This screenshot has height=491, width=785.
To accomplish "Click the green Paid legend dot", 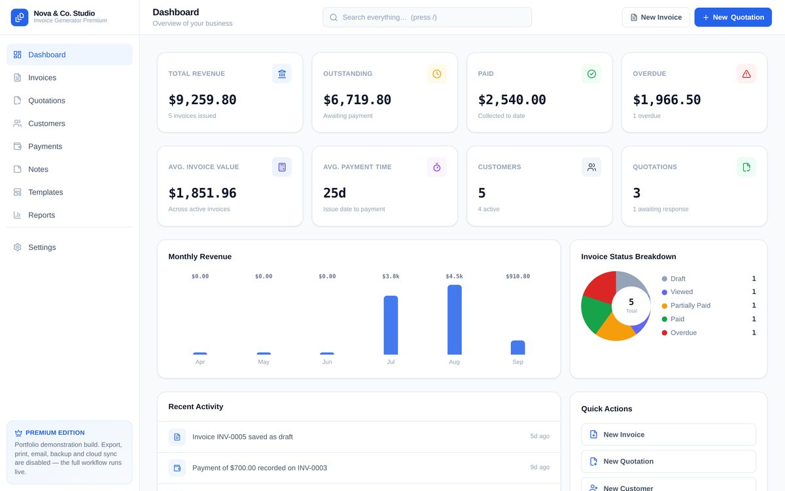I will tap(665, 319).
